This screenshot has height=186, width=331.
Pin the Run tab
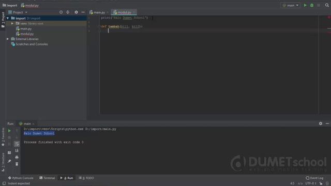(x=9, y=161)
